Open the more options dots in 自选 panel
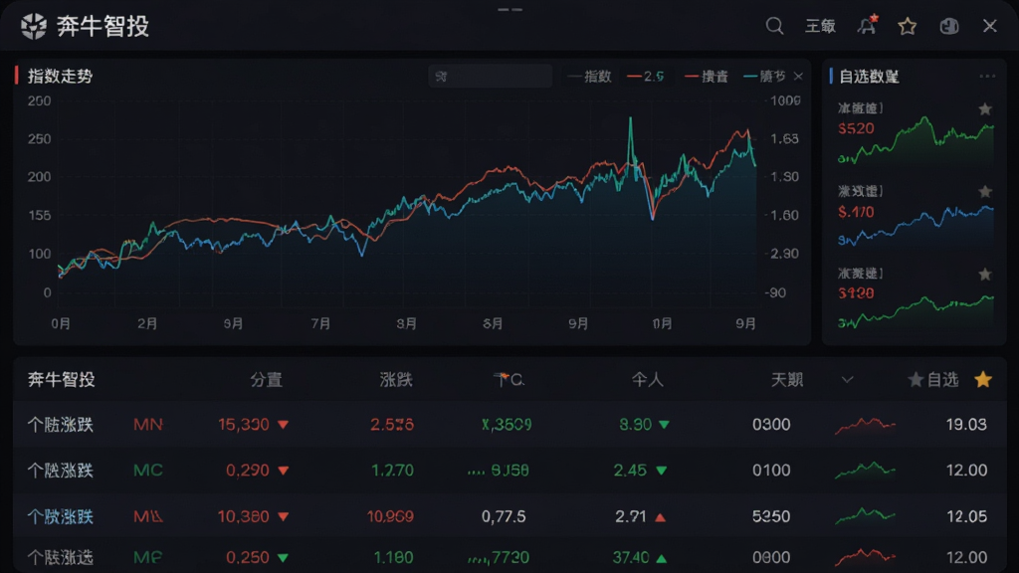1019x573 pixels. click(x=987, y=77)
